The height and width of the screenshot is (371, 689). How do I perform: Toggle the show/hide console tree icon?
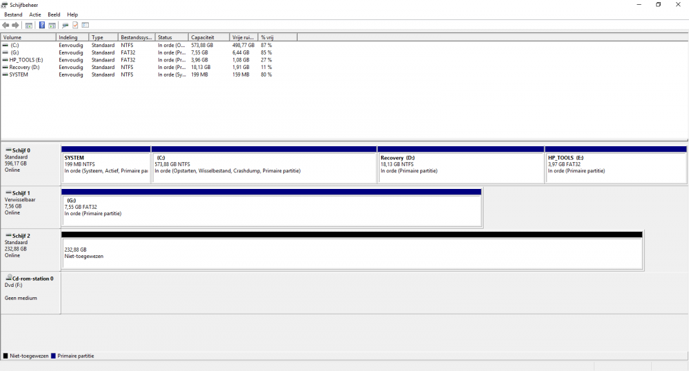click(x=28, y=25)
